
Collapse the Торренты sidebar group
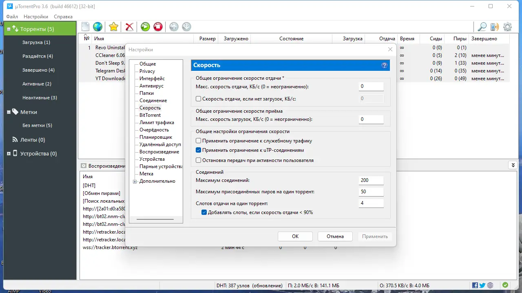pyautogui.click(x=9, y=29)
